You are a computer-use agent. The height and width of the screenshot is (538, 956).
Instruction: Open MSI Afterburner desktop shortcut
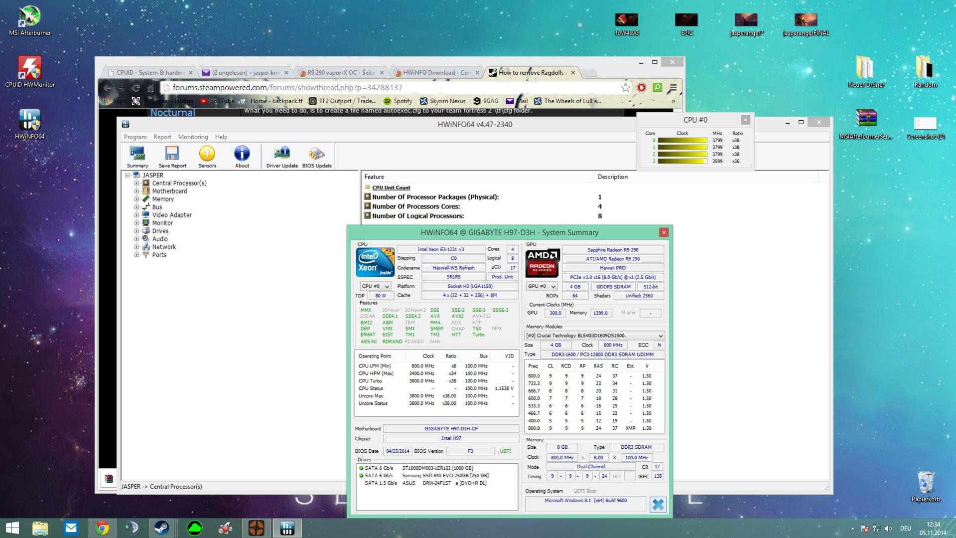pos(30,21)
